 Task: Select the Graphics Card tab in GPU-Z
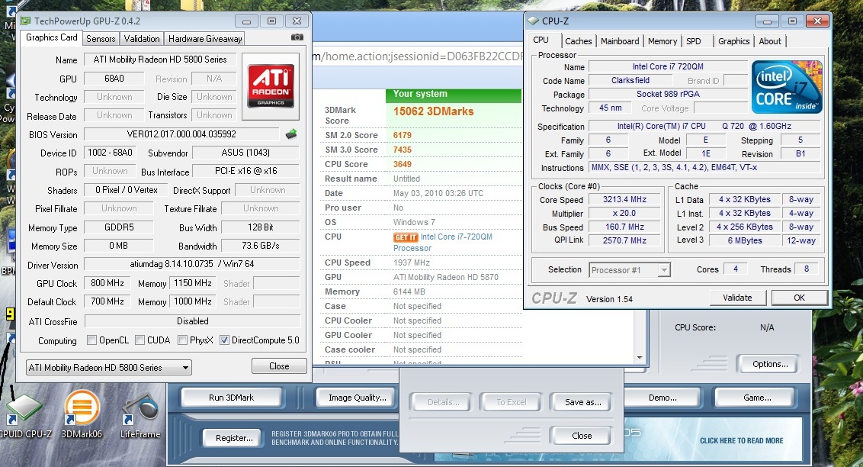51,37
